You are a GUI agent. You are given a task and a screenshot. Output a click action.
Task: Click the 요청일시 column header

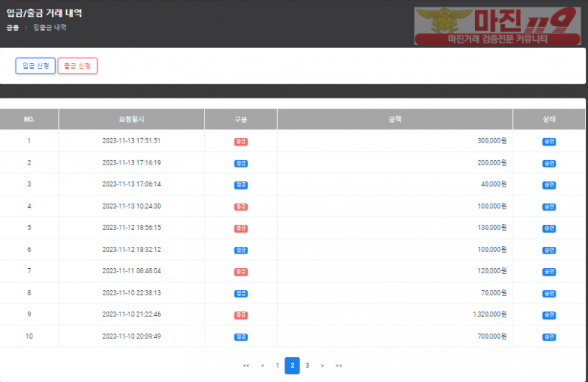[132, 119]
